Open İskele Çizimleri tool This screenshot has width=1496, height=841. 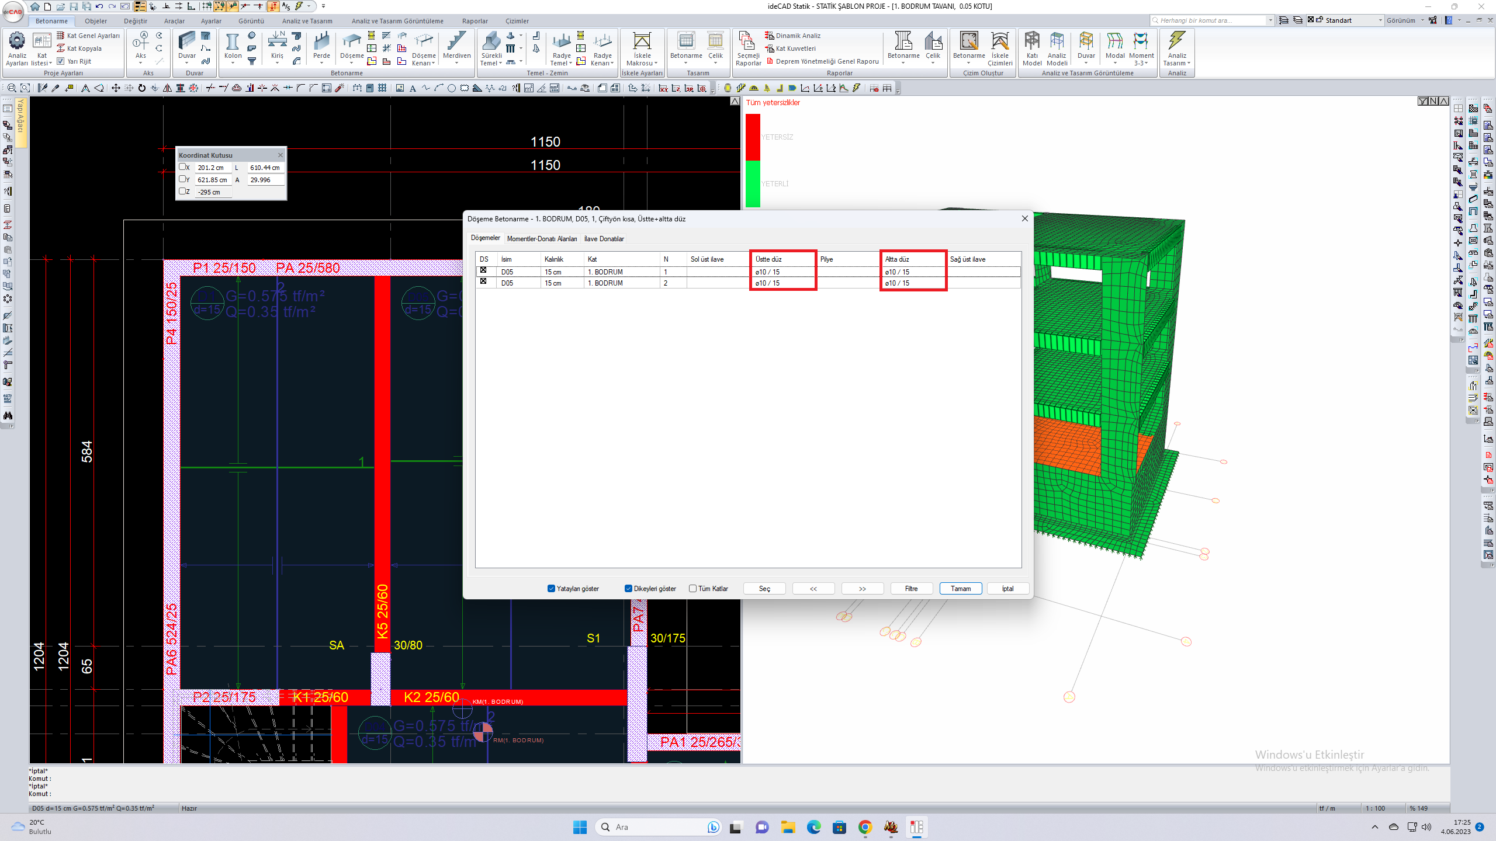point(1000,48)
